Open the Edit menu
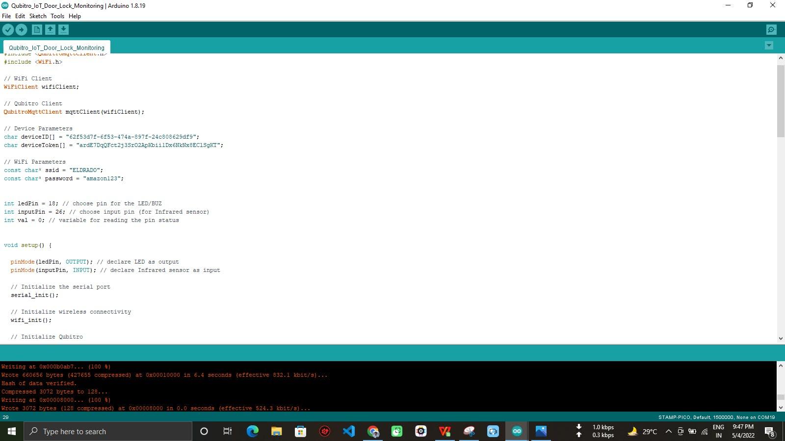This screenshot has height=441, width=785. tap(20, 16)
